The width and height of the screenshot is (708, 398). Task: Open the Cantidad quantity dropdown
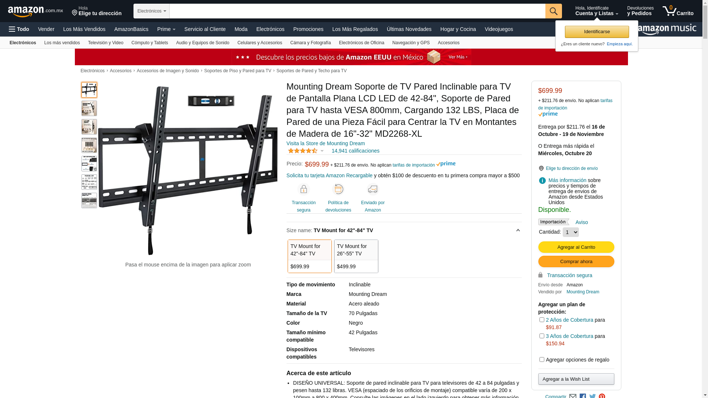[570, 232]
